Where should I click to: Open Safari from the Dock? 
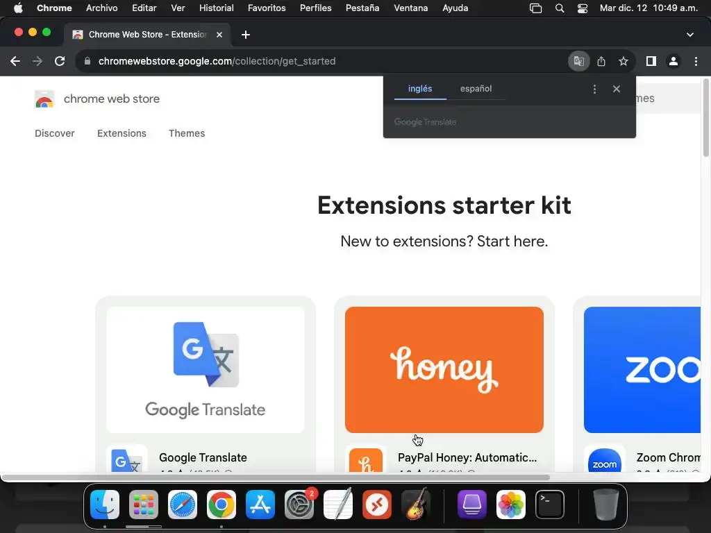click(183, 505)
